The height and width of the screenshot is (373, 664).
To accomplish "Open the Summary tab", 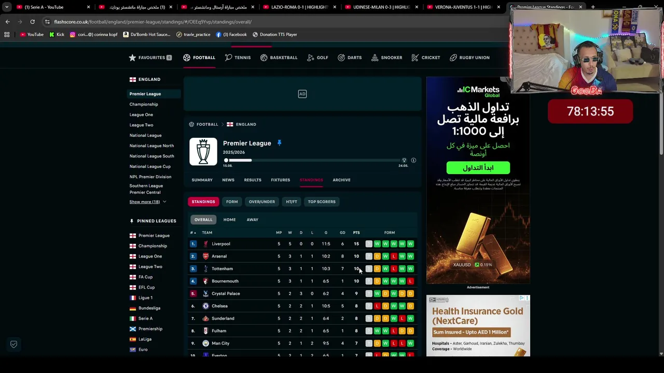I will tap(202, 180).
